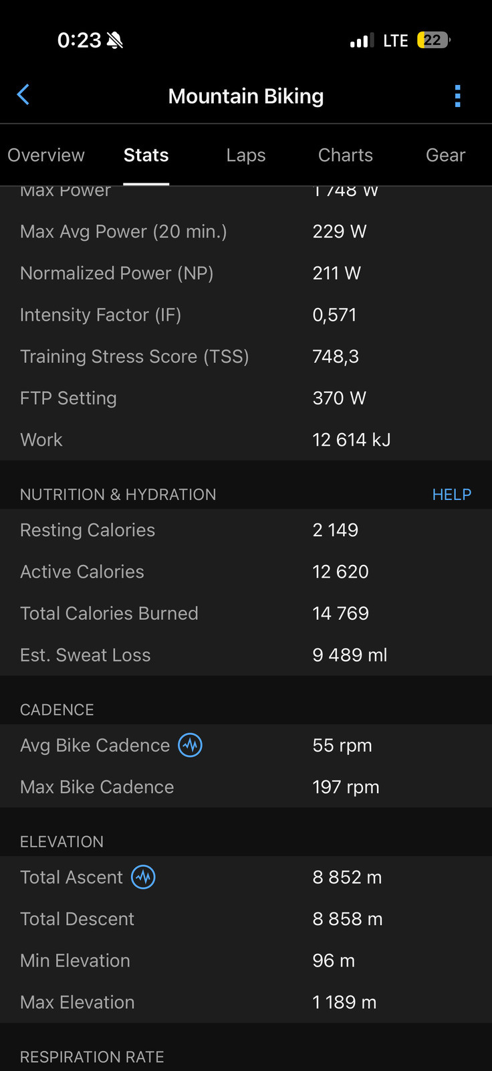Viewport: 492px width, 1071px height.
Task: Tap the Training Stress Score (TSS) row
Action: (x=246, y=357)
